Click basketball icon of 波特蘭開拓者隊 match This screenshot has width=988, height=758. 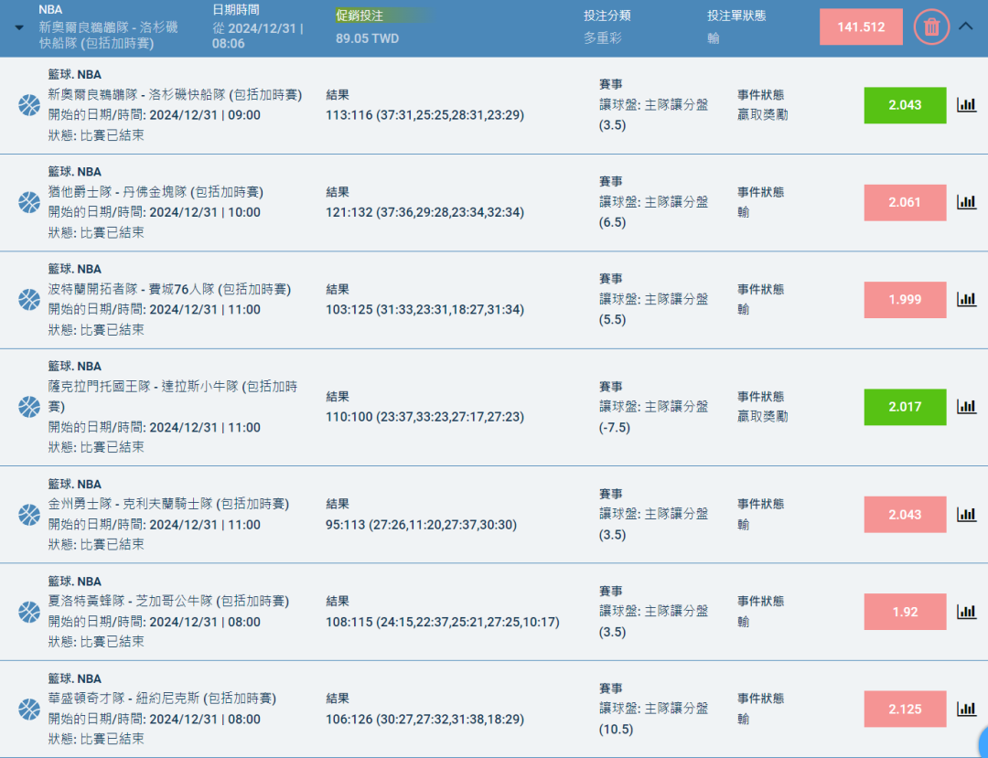[x=29, y=300]
